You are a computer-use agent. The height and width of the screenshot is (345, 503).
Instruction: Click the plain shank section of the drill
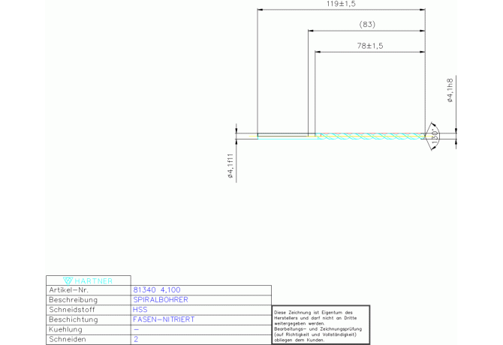(x=285, y=136)
